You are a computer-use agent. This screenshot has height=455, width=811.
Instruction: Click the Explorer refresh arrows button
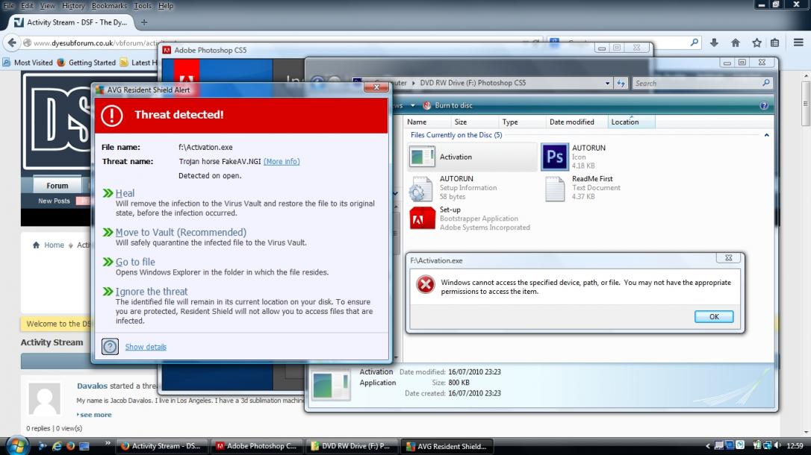coord(621,83)
